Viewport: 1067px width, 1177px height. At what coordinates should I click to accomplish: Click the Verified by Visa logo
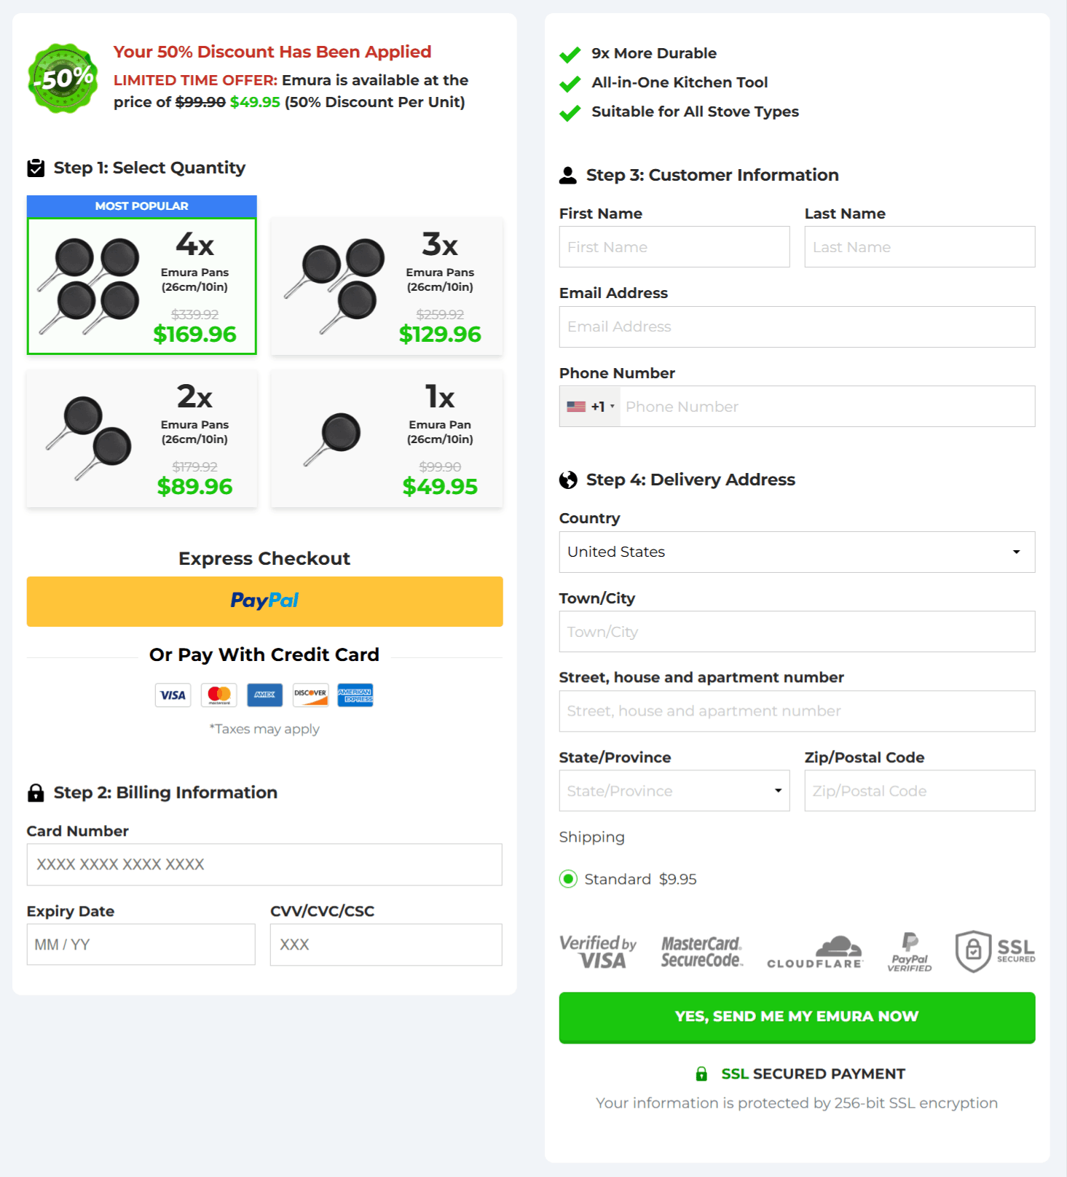597,953
